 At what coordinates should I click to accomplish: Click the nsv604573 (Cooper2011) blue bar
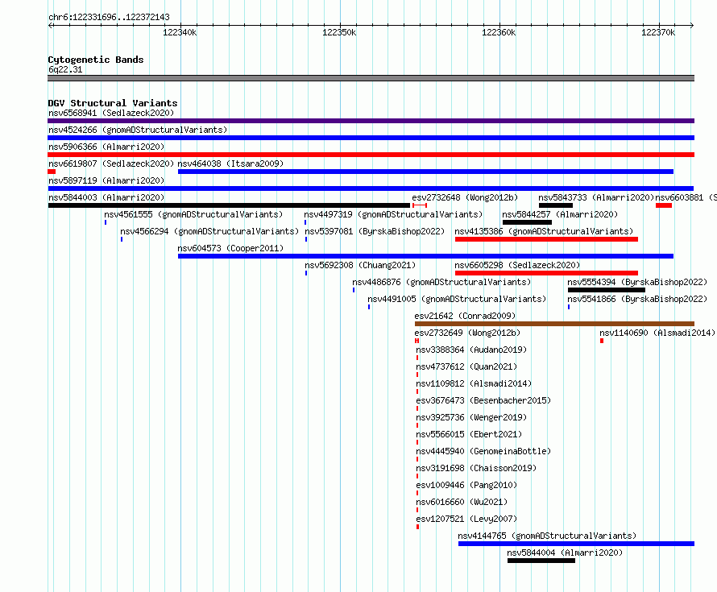pyautogui.click(x=425, y=256)
